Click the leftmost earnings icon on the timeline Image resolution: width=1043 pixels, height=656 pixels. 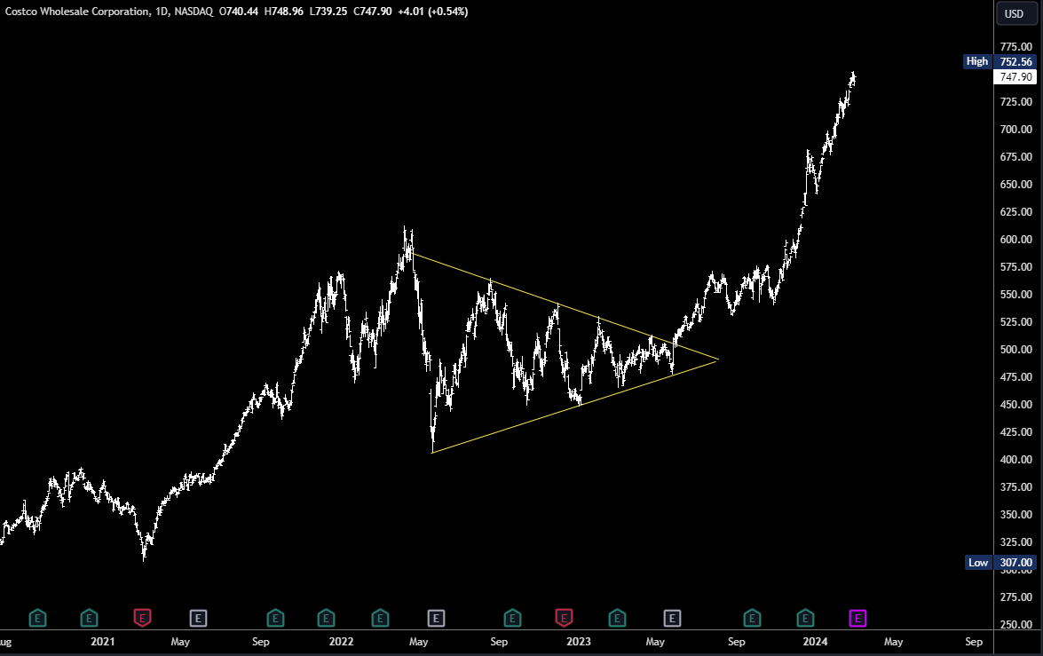pos(38,618)
